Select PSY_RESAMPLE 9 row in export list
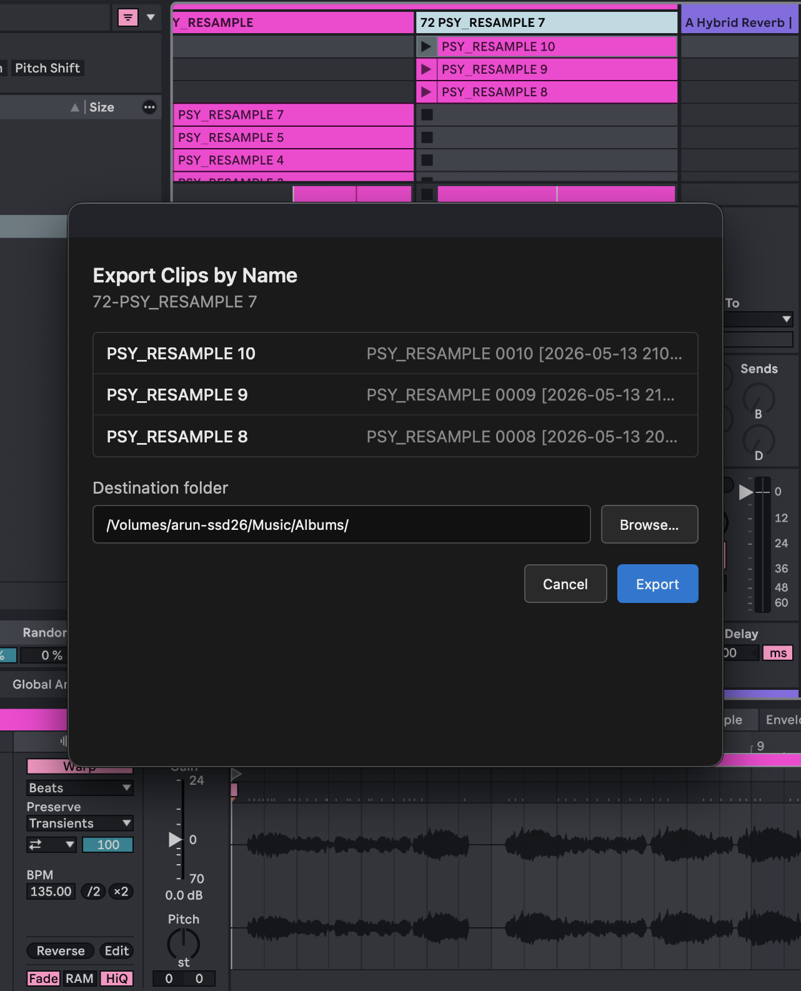 point(396,395)
